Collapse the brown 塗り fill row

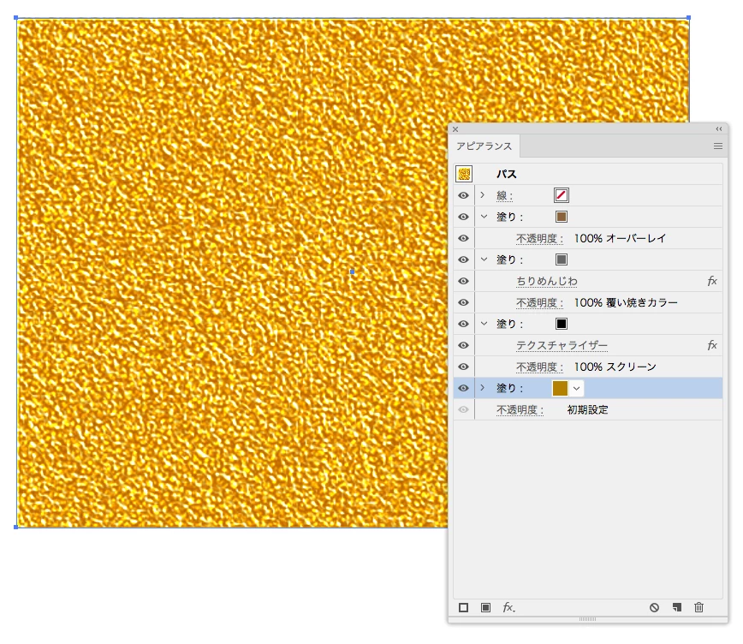pos(484,217)
